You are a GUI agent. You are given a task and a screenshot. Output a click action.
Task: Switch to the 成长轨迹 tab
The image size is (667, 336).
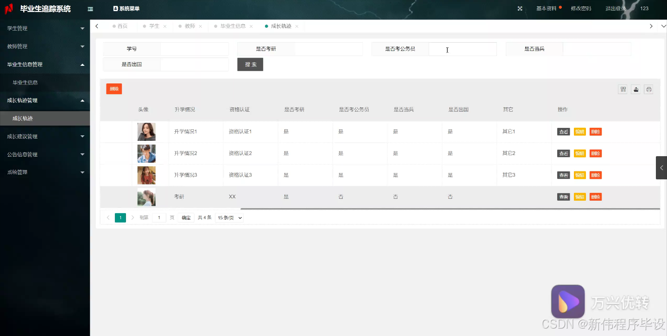tap(281, 26)
